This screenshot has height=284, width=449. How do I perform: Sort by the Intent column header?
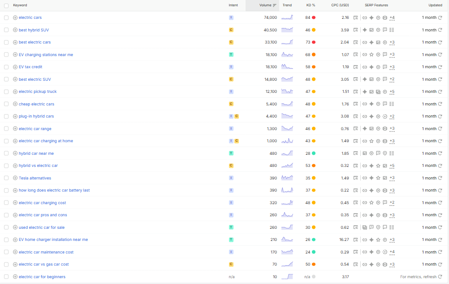(233, 5)
